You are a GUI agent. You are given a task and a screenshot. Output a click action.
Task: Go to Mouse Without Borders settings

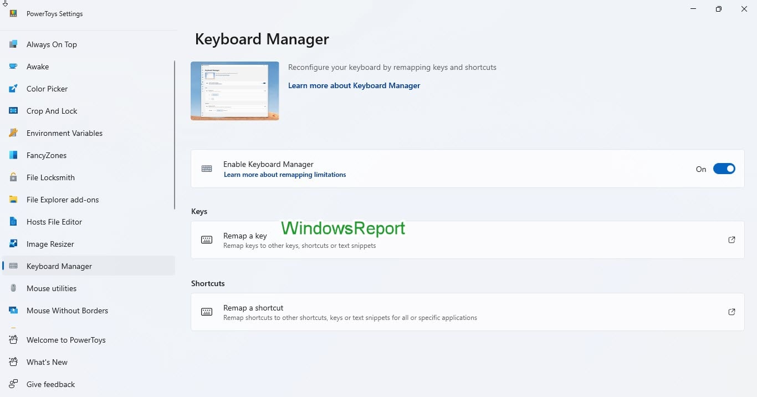[x=89, y=311]
